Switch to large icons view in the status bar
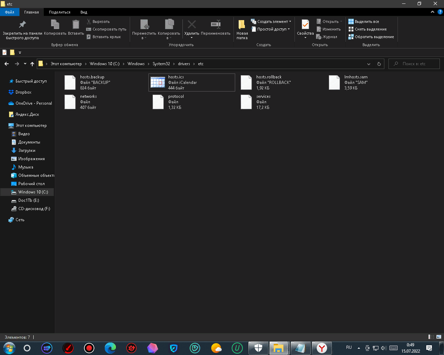Screen dimensions: 444x355 pyautogui.click(x=439, y=337)
